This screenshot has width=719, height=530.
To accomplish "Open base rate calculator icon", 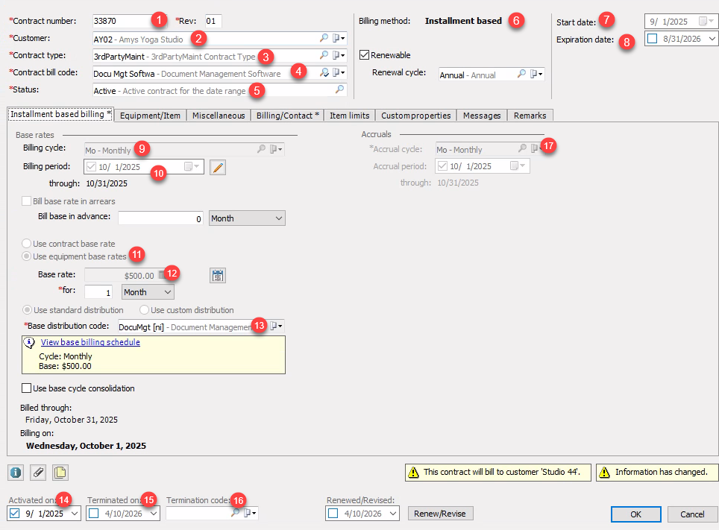I will click(218, 276).
